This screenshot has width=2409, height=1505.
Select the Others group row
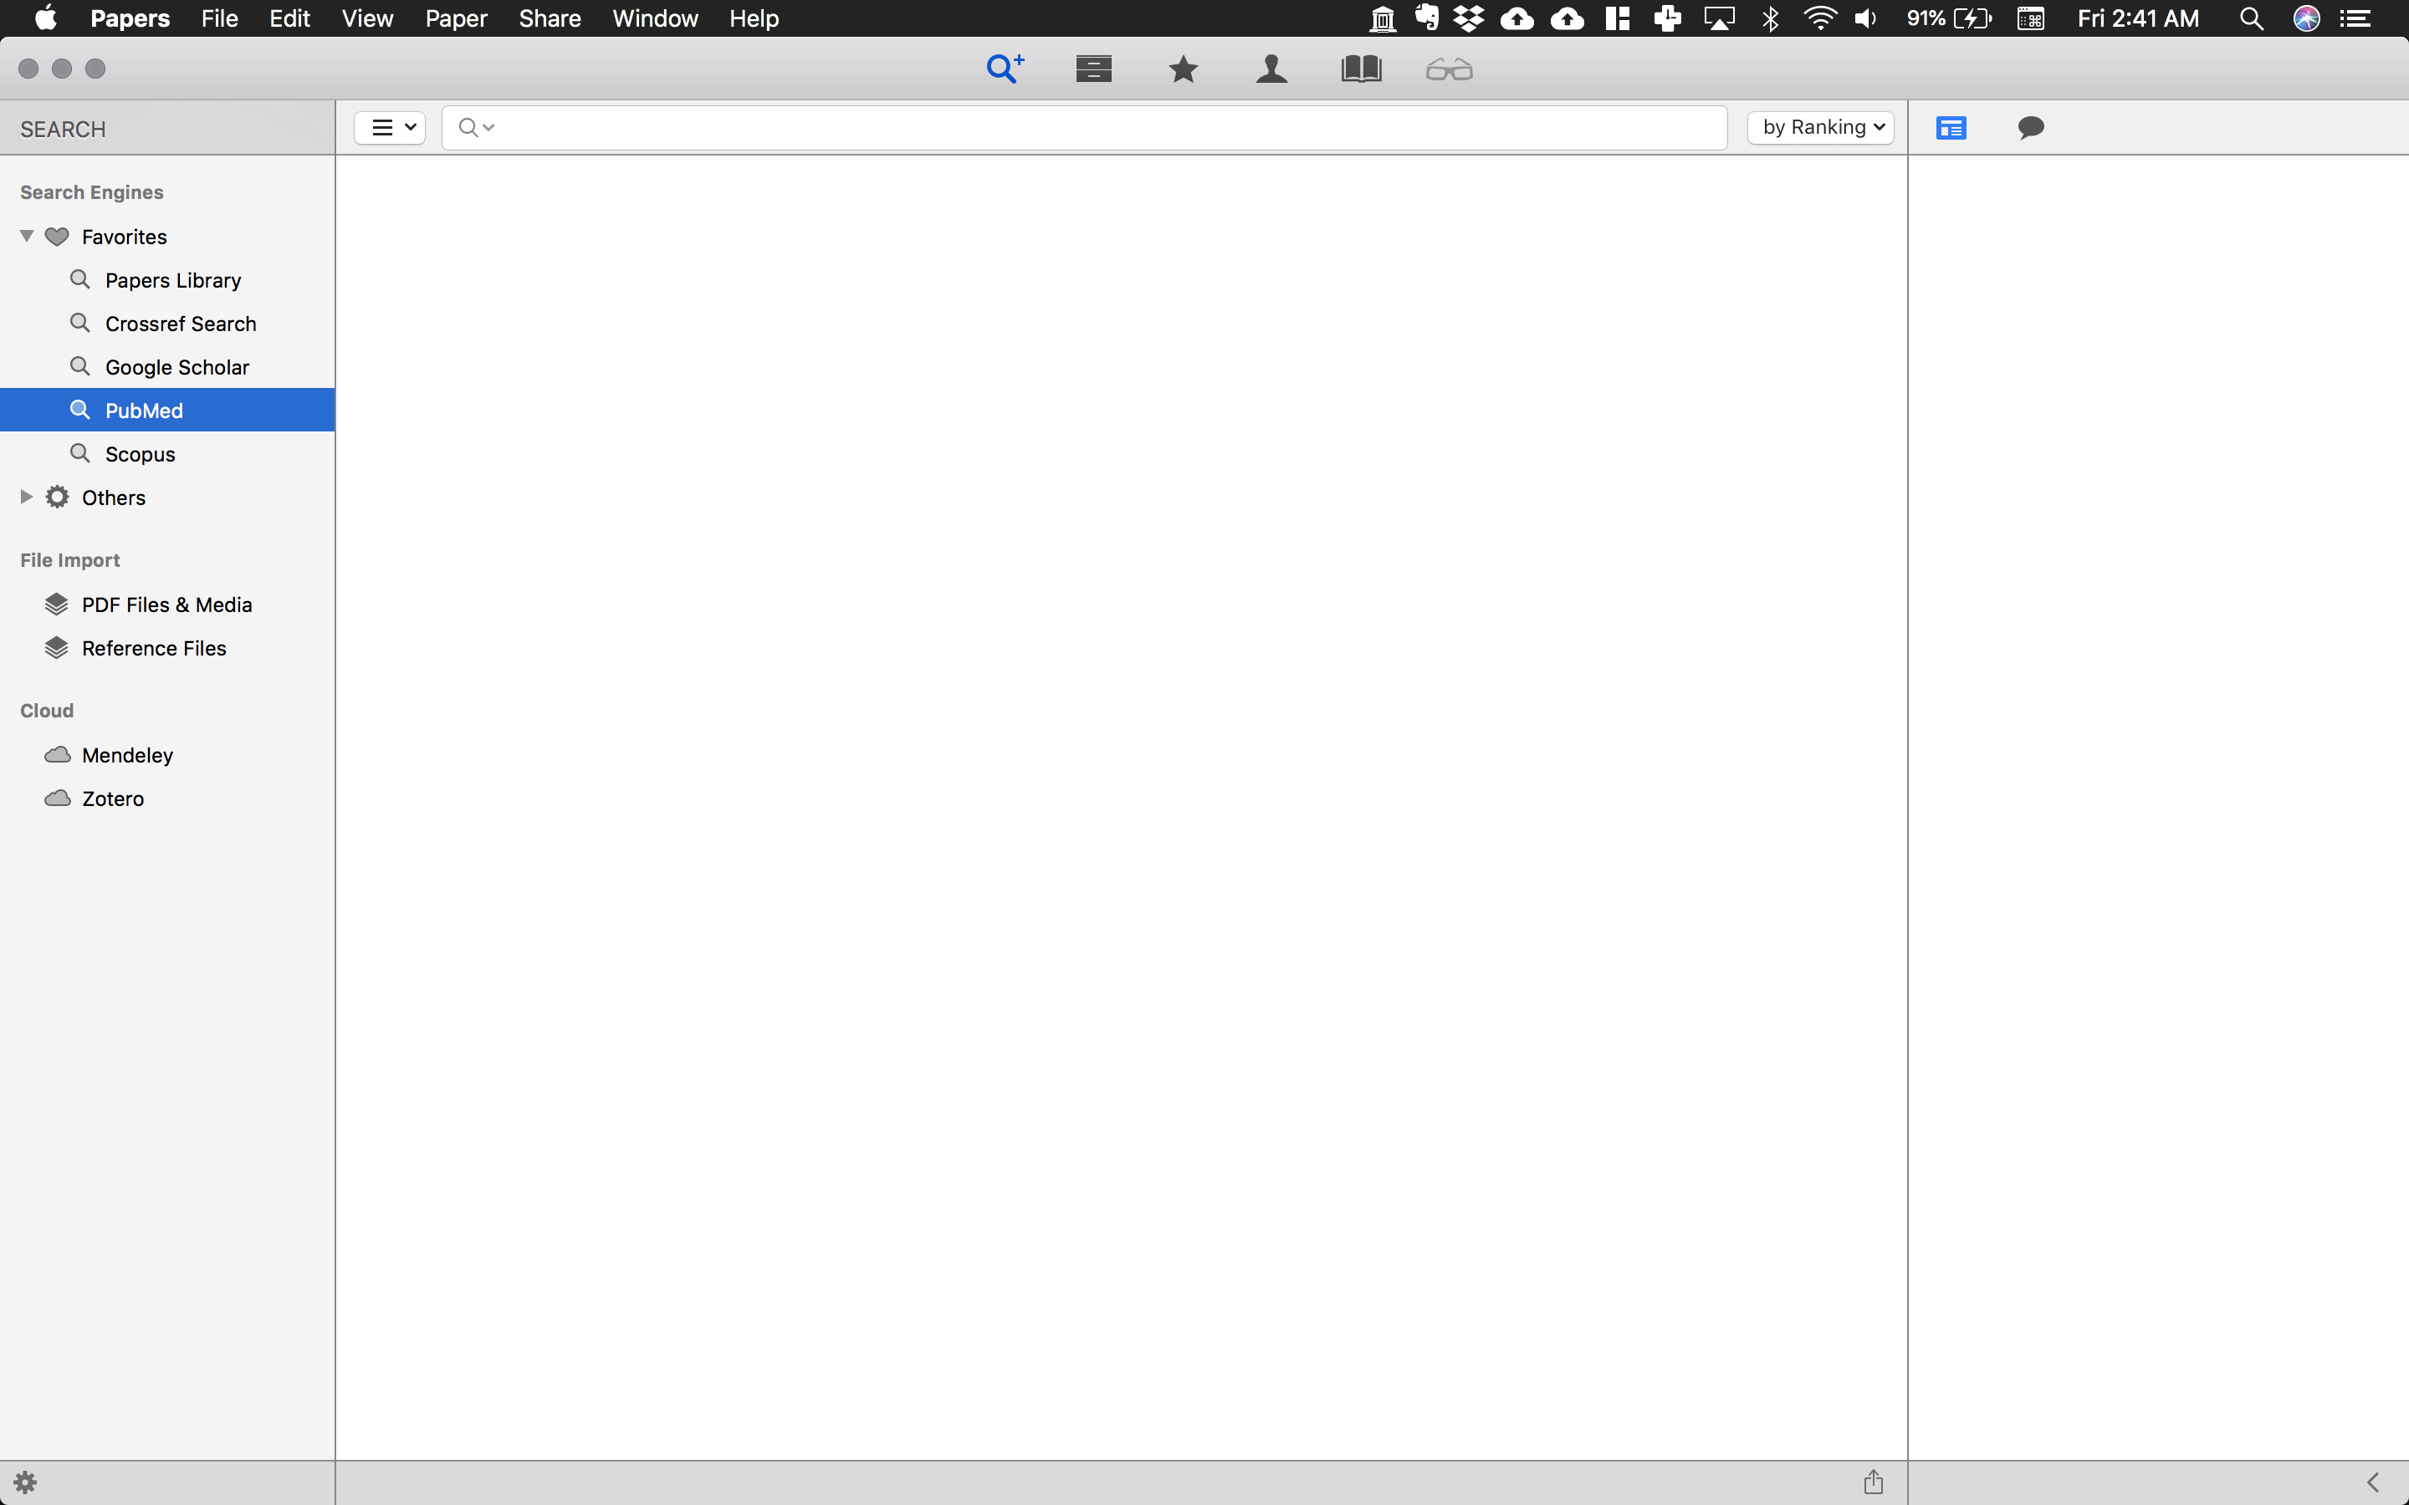(167, 497)
